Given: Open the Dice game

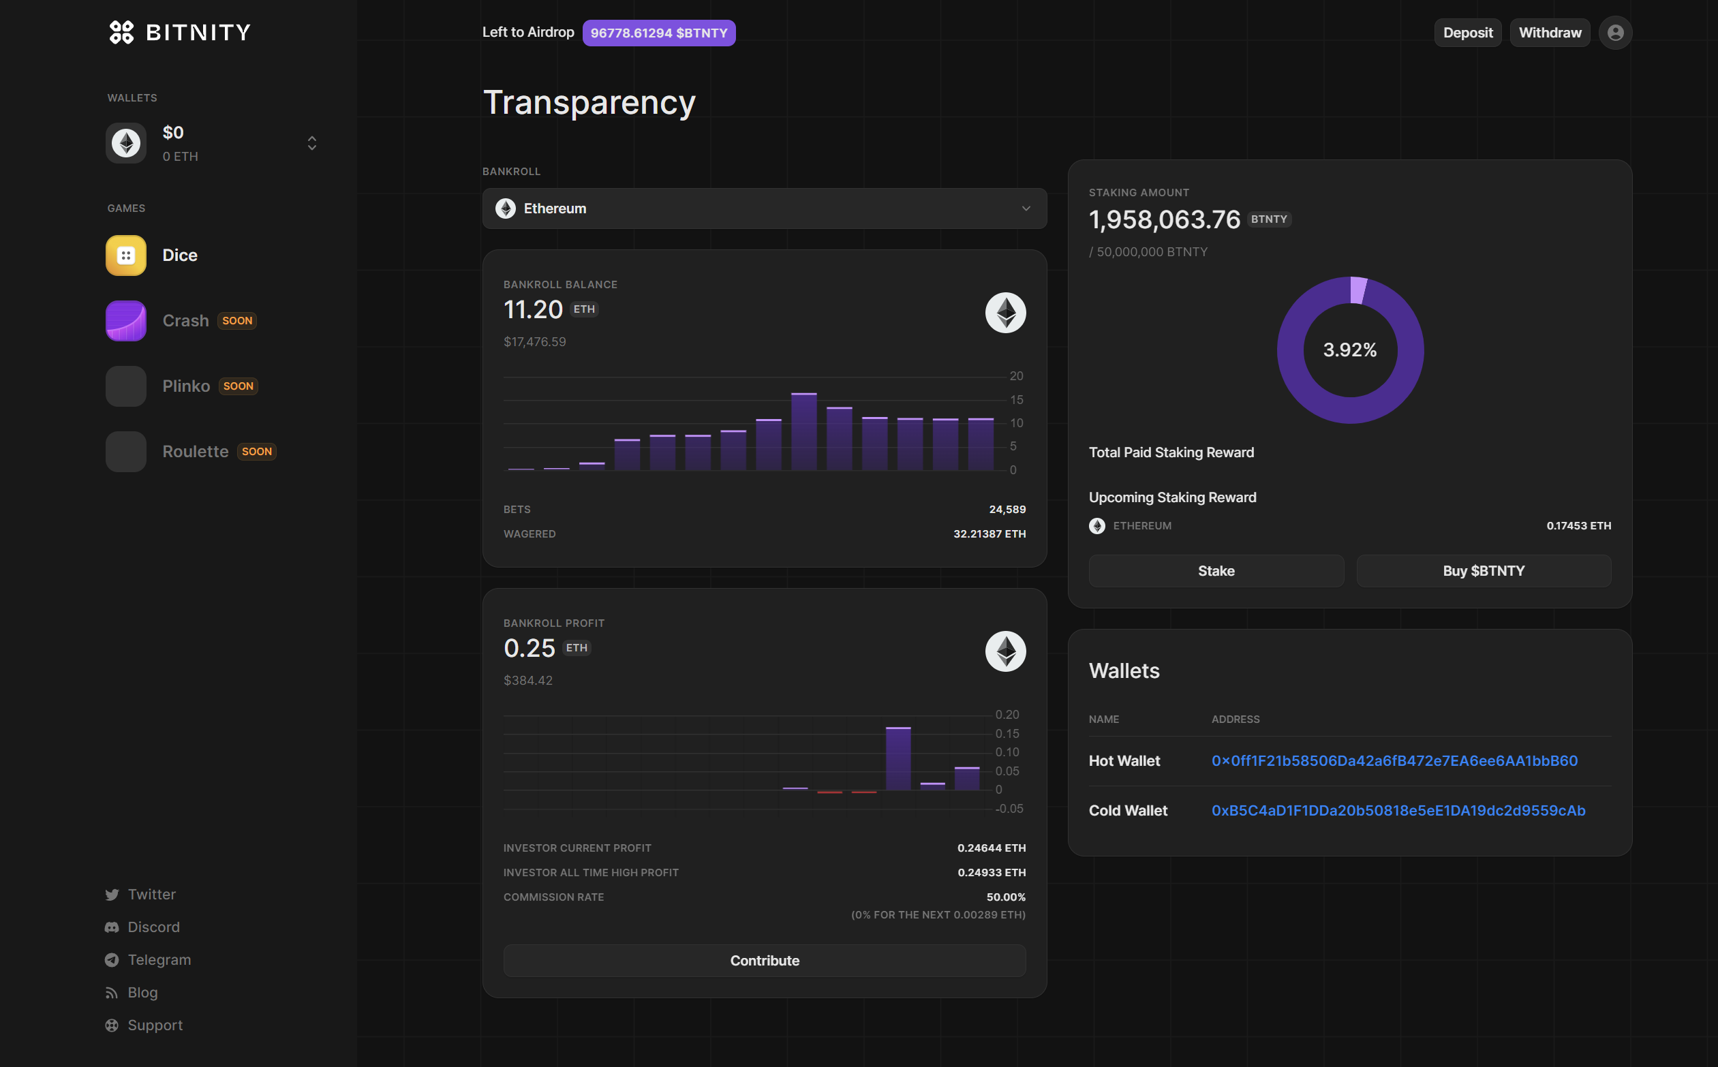Looking at the screenshot, I should (x=180, y=256).
